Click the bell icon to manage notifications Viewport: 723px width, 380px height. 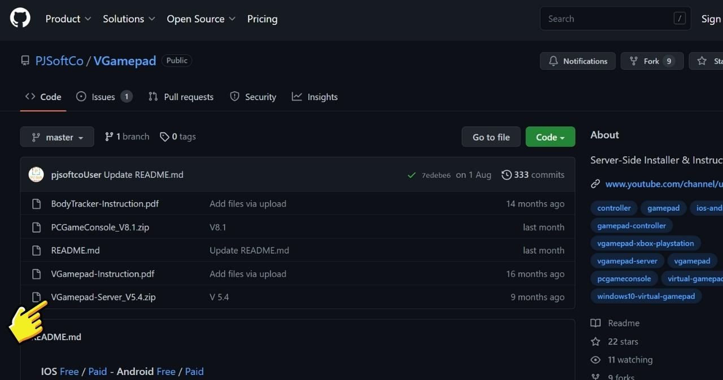[x=552, y=61]
